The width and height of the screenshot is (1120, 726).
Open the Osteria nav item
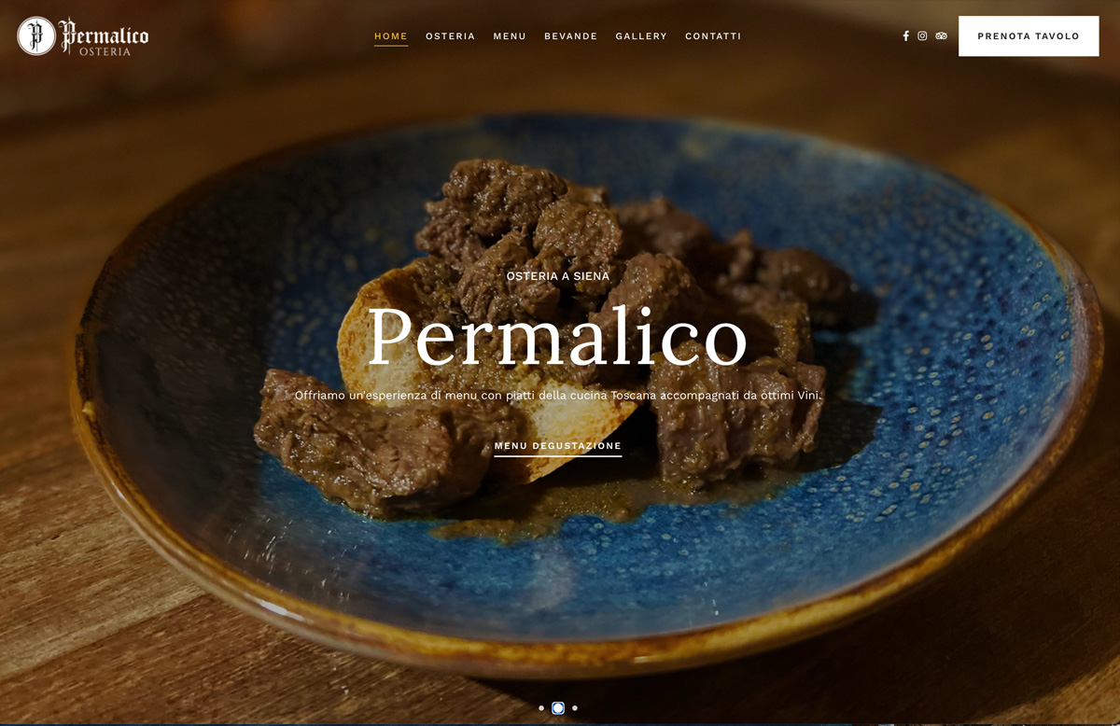coord(451,36)
